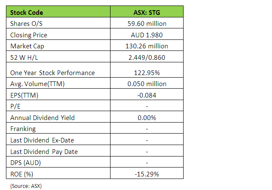
Task: Select the "ASX: STG" header cell
Action: pyautogui.click(x=147, y=13)
